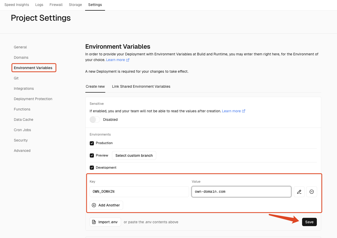Click the file icon on Import .env
337x238 pixels.
point(94,222)
